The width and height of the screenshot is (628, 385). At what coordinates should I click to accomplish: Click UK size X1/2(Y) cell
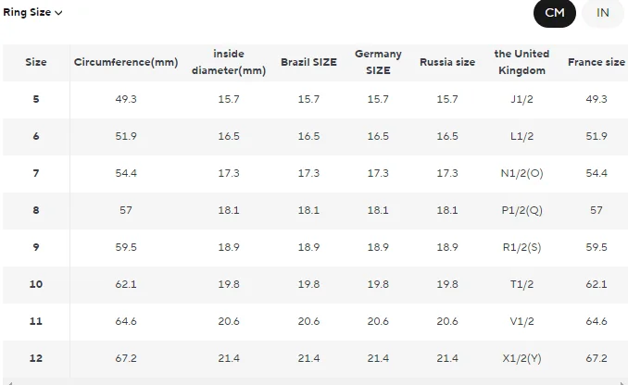(x=521, y=358)
